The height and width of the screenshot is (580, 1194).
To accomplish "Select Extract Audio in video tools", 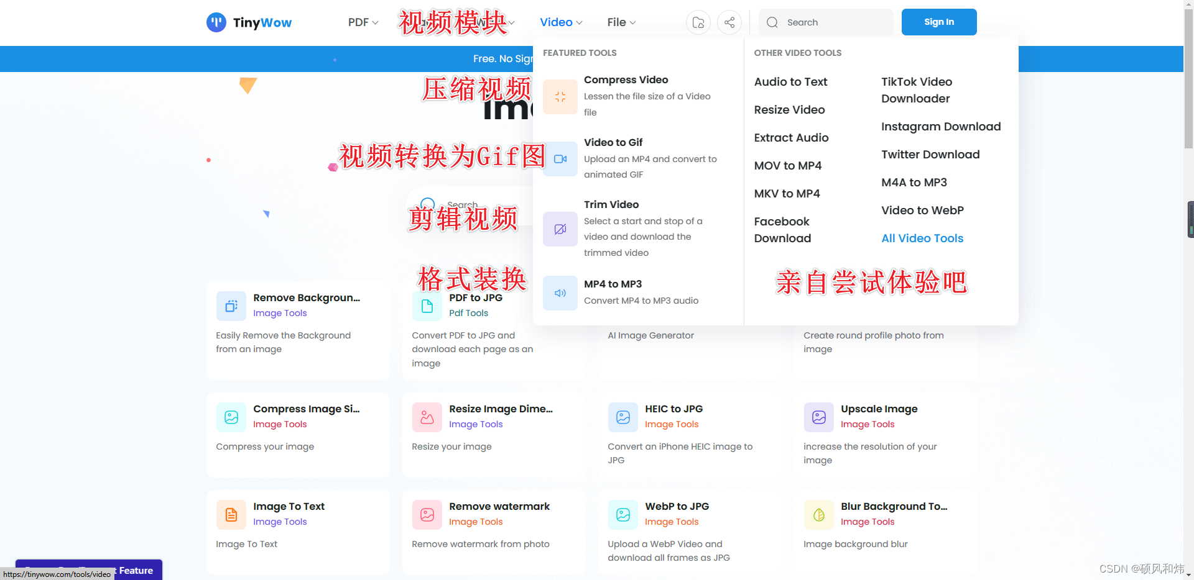I will [x=791, y=138].
